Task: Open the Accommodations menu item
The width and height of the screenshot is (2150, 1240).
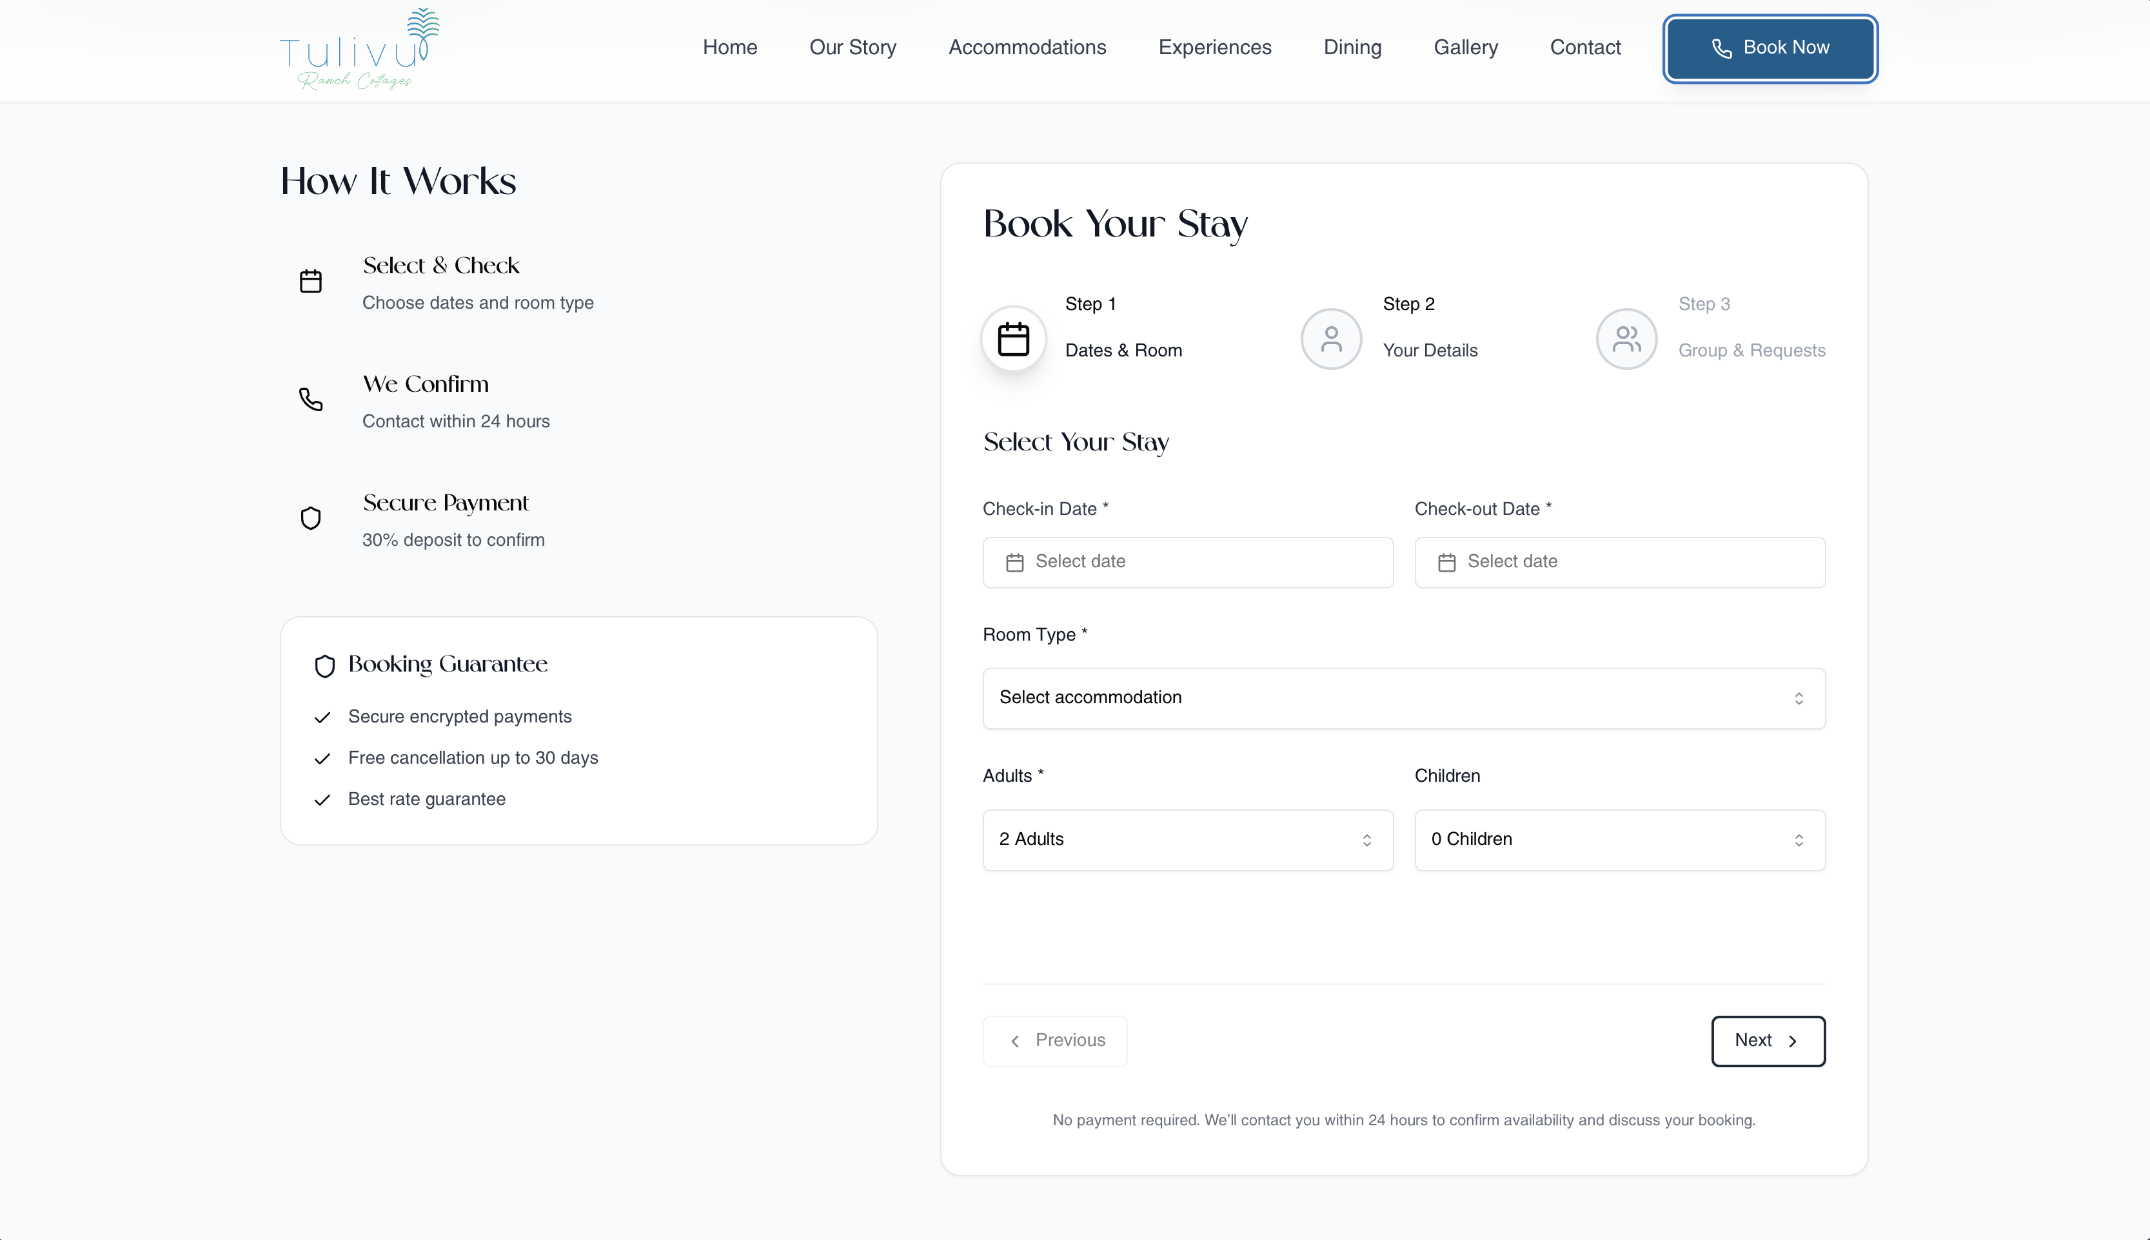Action: [1027, 48]
